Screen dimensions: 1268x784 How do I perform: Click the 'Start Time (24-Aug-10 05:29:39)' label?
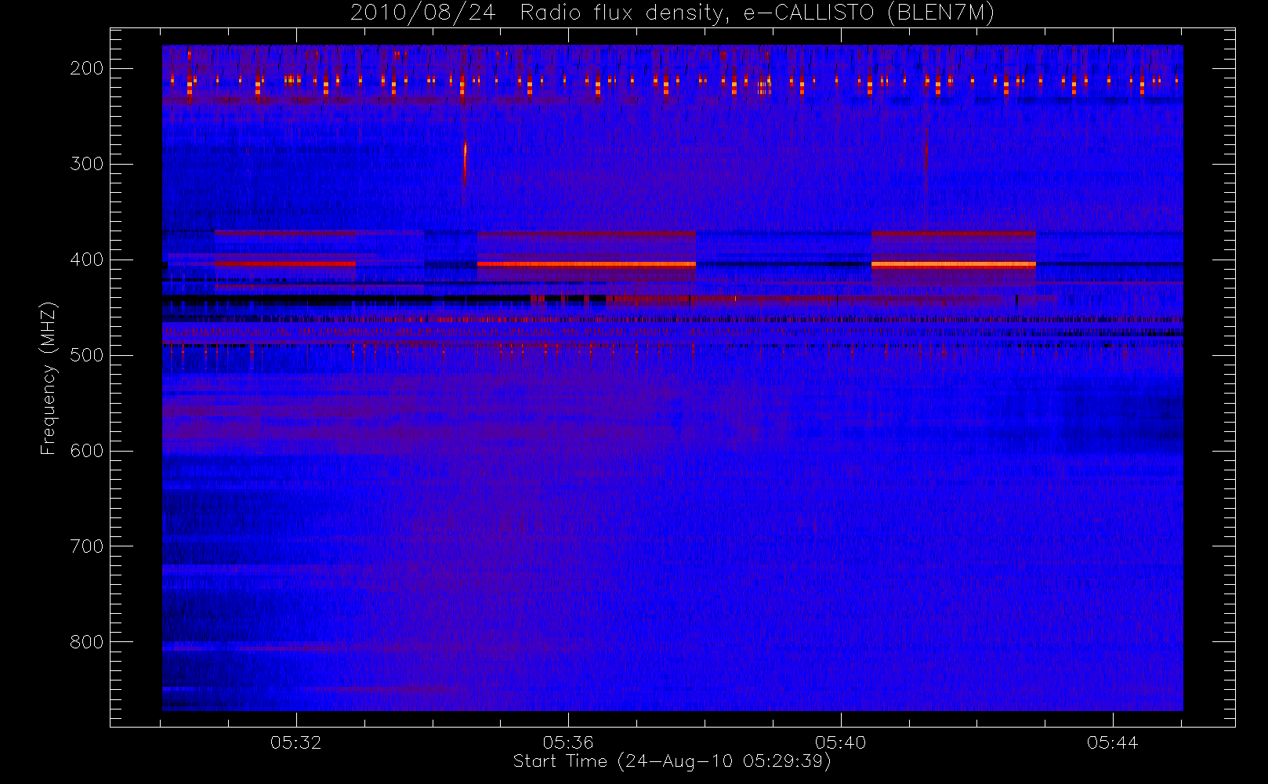672,761
